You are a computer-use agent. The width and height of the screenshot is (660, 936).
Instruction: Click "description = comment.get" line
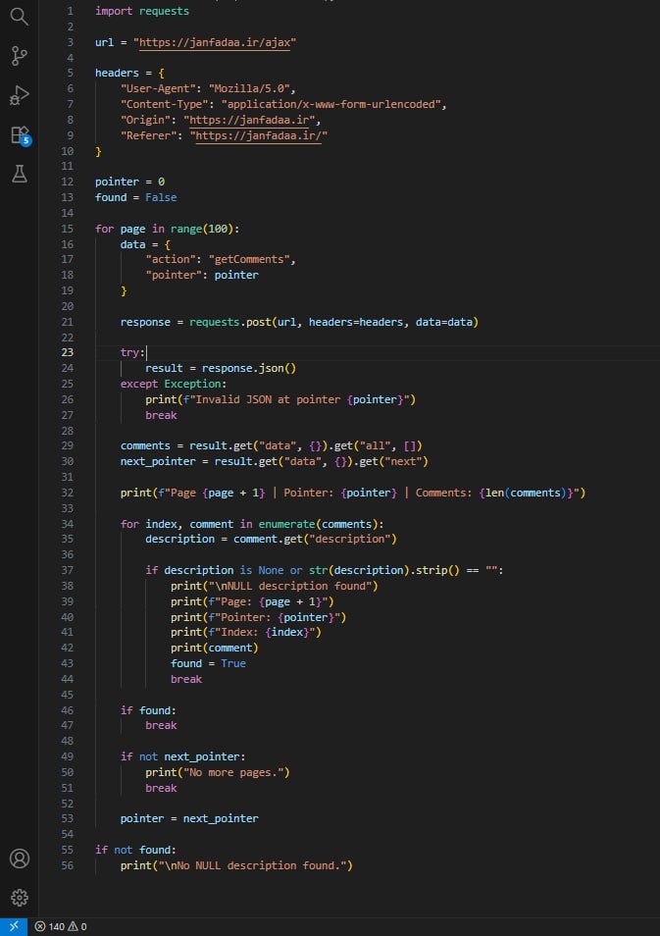(271, 539)
